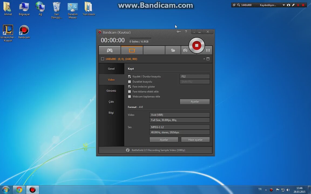Select screen rectangle recording mode

point(132,50)
